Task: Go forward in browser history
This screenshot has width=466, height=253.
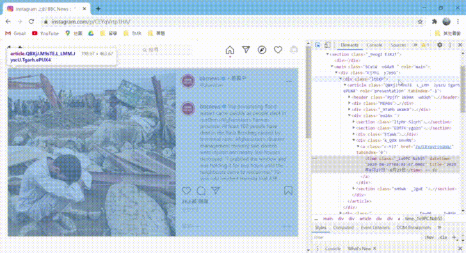Action: point(20,21)
